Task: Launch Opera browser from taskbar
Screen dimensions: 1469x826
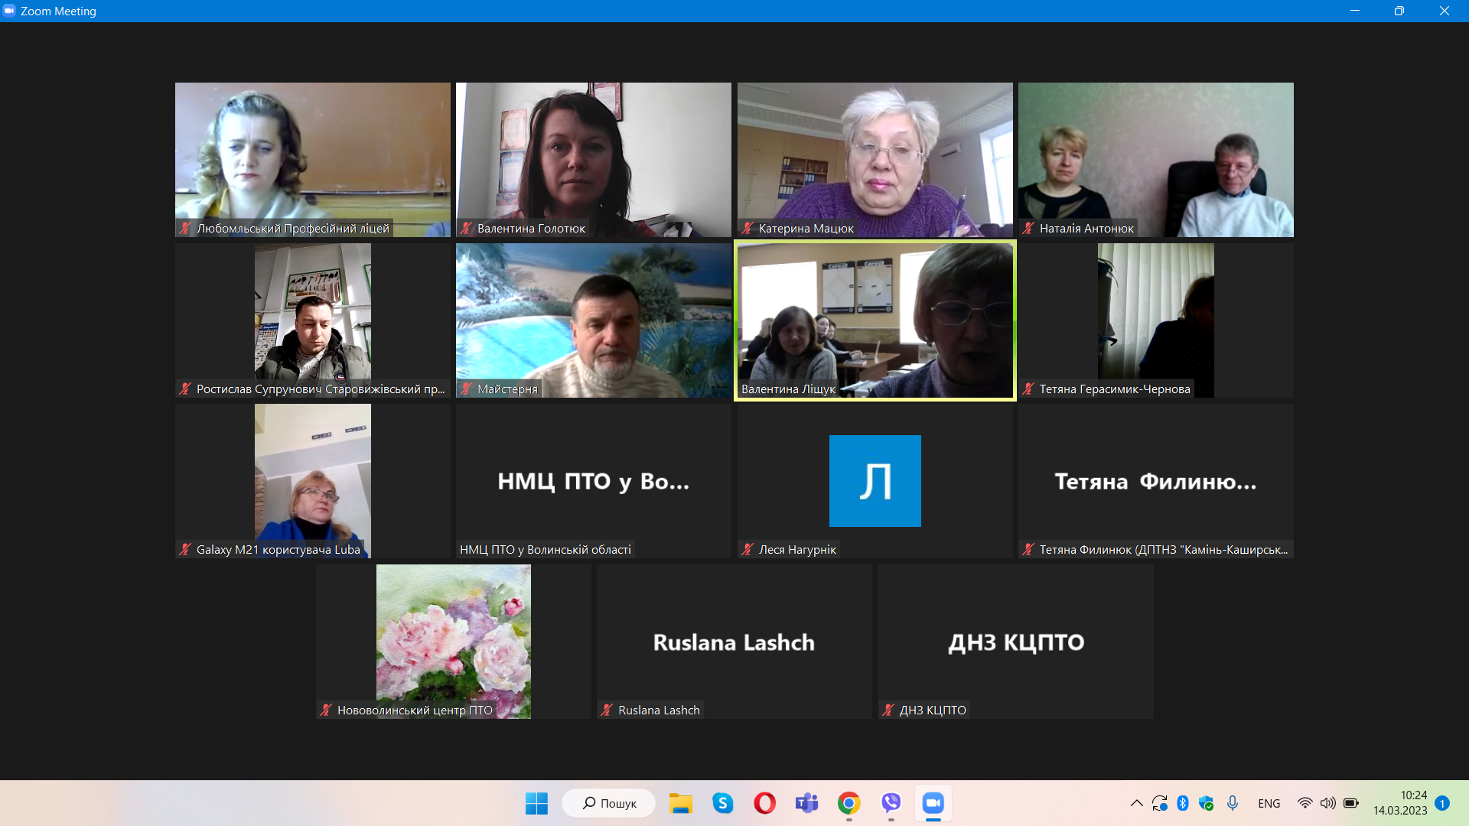Action: pyautogui.click(x=764, y=803)
